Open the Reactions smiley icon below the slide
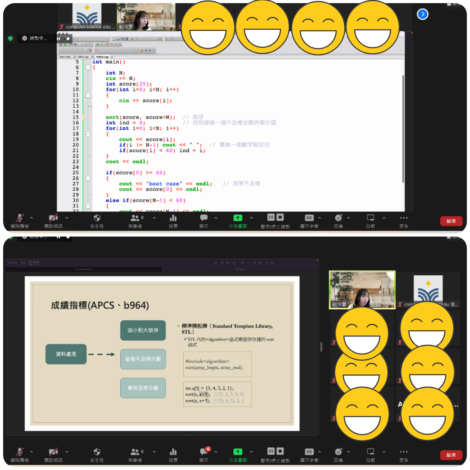Viewport: 470px width, 470px height. click(338, 452)
